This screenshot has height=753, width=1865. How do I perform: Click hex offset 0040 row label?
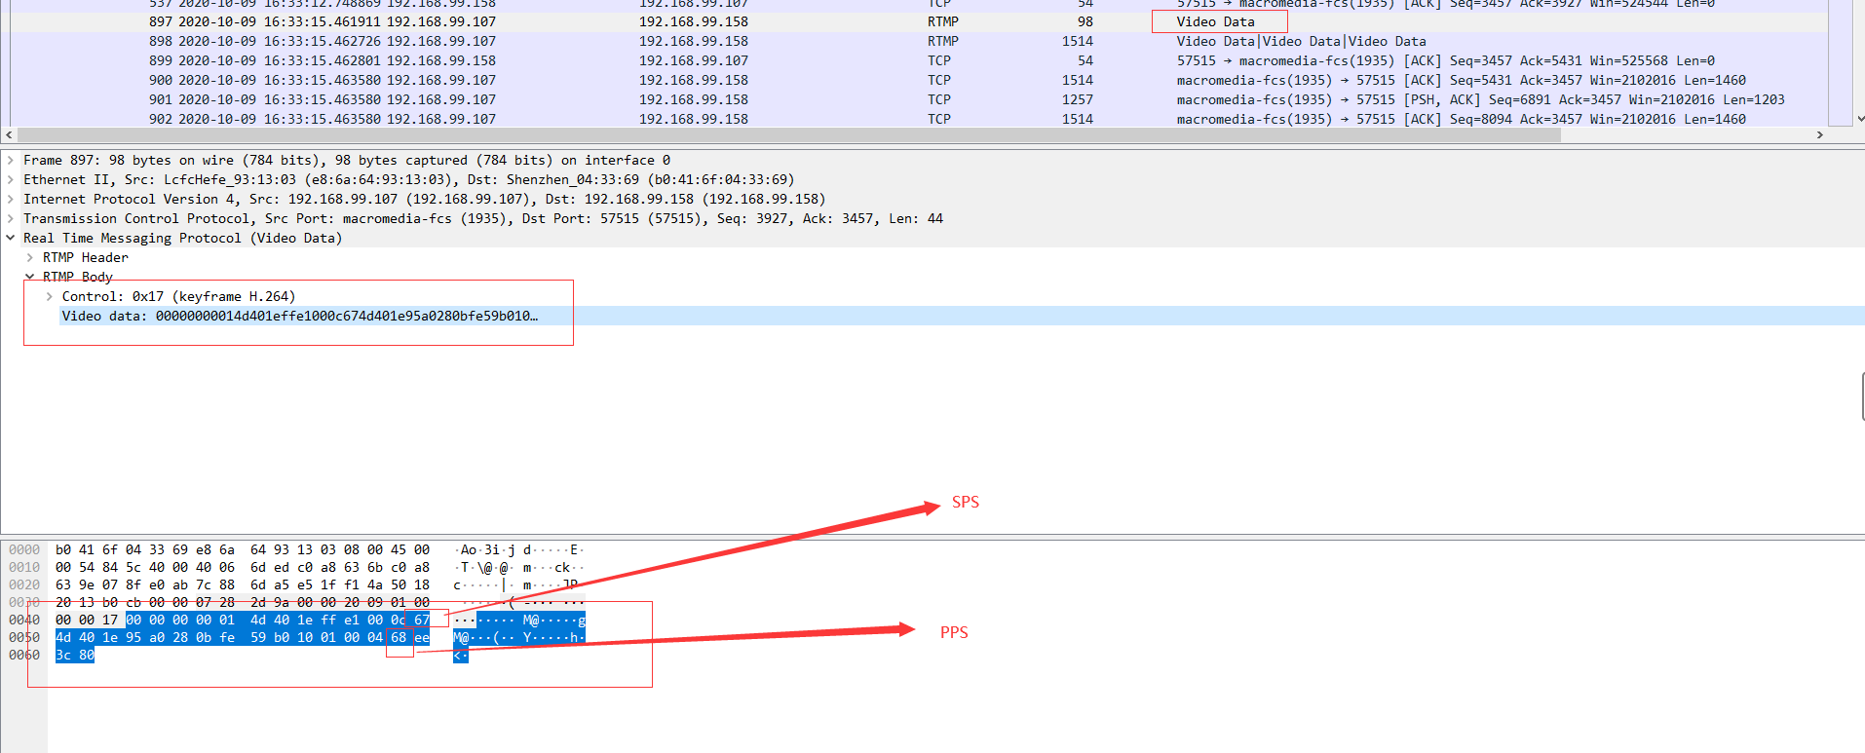24,621
